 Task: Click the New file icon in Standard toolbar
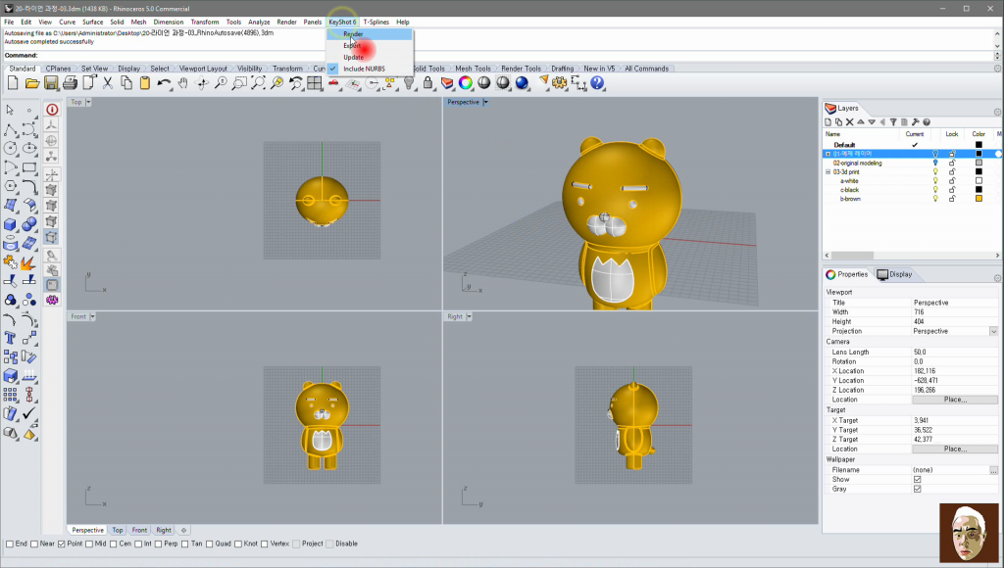tap(13, 83)
